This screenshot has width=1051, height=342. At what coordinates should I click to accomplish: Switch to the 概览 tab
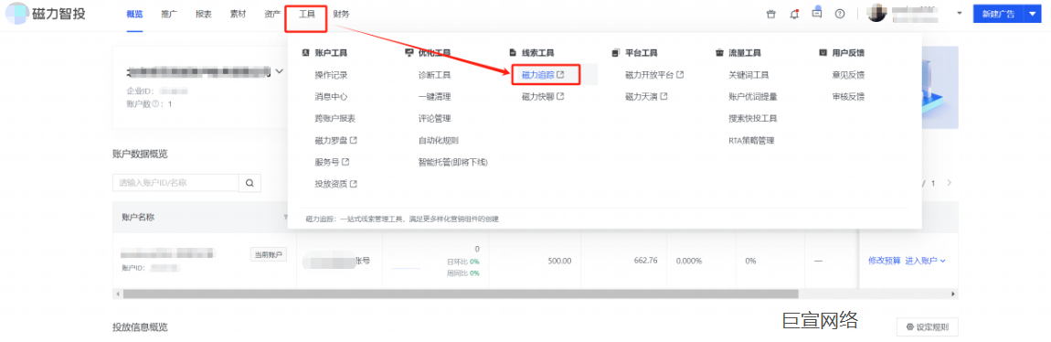pos(134,14)
